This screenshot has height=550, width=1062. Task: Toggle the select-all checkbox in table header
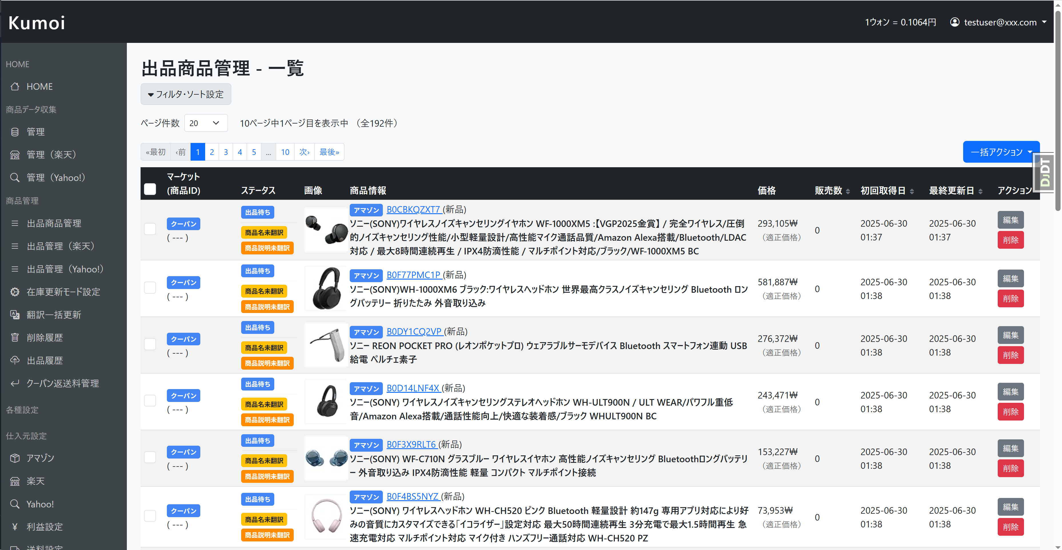click(150, 189)
